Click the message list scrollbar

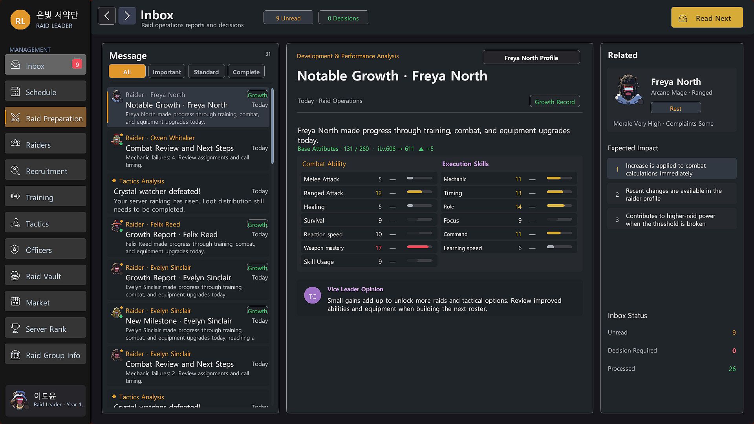[x=272, y=126]
